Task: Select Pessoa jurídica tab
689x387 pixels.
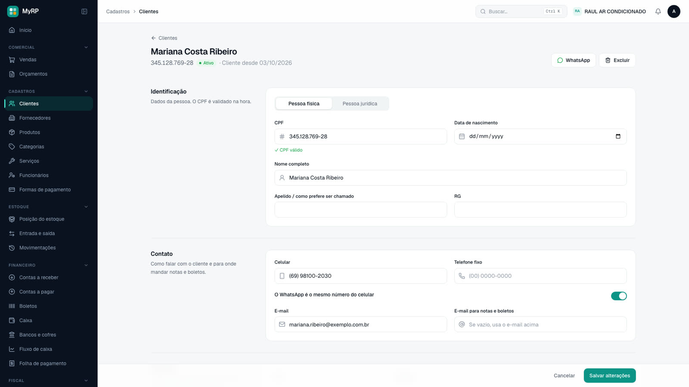Action: click(360, 104)
